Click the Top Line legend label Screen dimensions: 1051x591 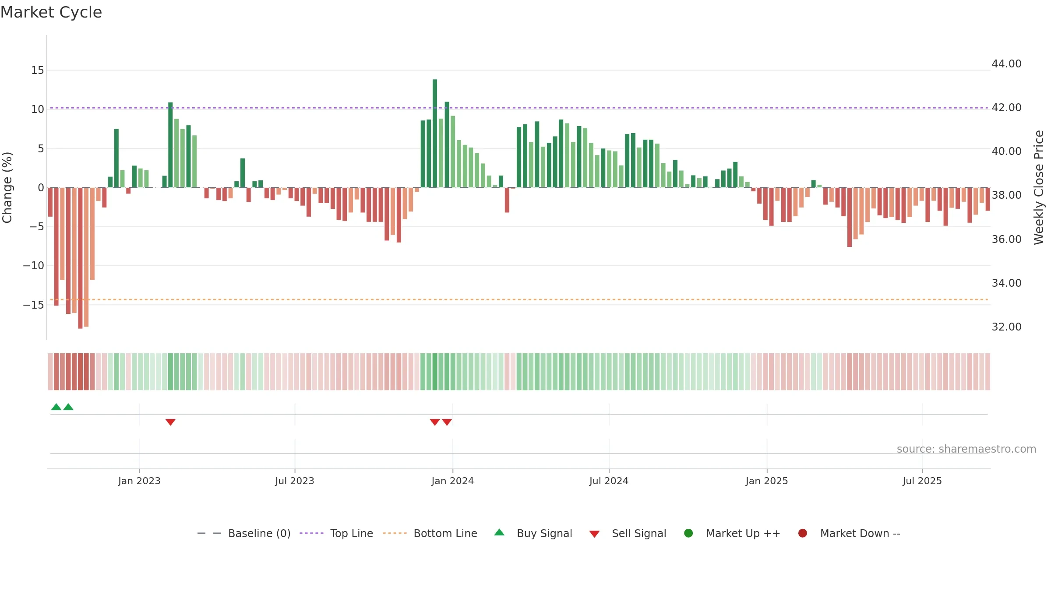(352, 533)
